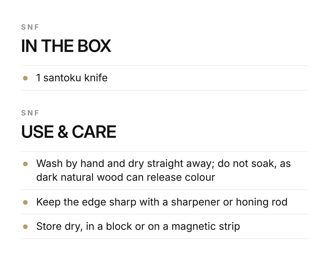Click the bullet next to Wash by hand
The image size is (329, 260).
point(25,164)
